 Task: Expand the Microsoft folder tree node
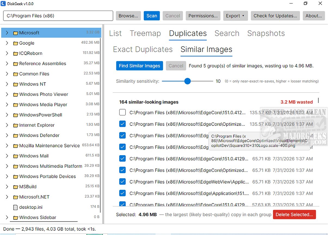(x=7, y=33)
